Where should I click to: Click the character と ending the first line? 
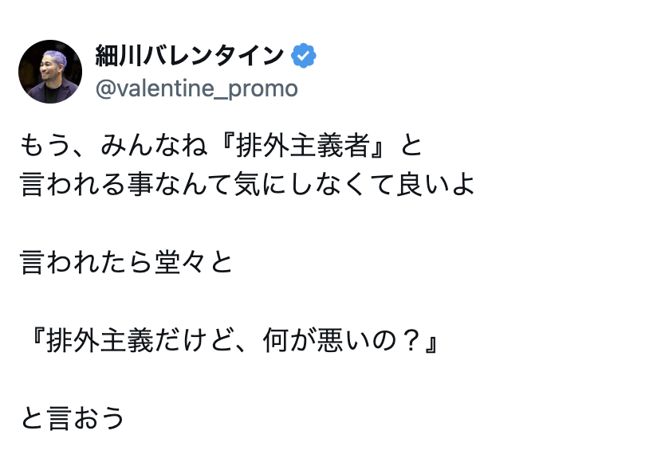click(411, 146)
